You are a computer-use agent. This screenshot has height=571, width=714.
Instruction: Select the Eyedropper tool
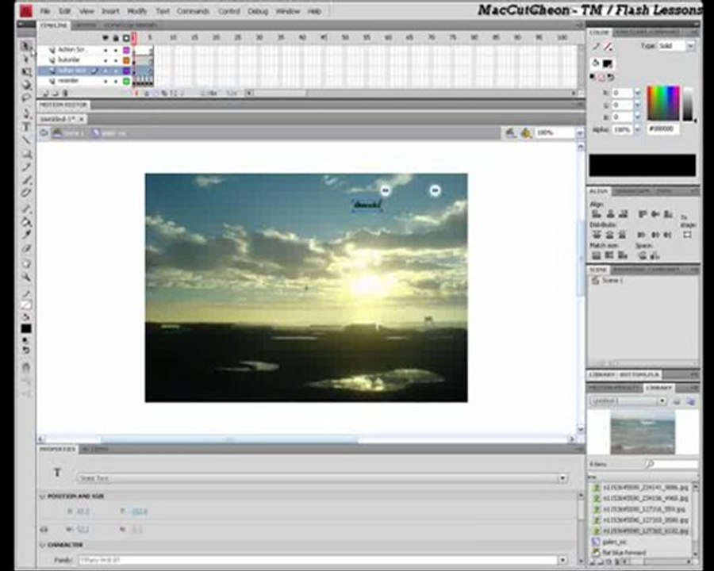[26, 235]
